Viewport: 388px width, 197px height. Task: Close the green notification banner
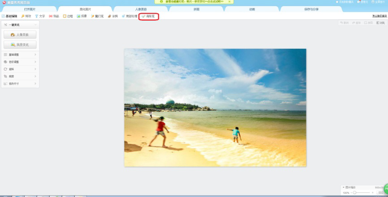pyautogui.click(x=229, y=1)
